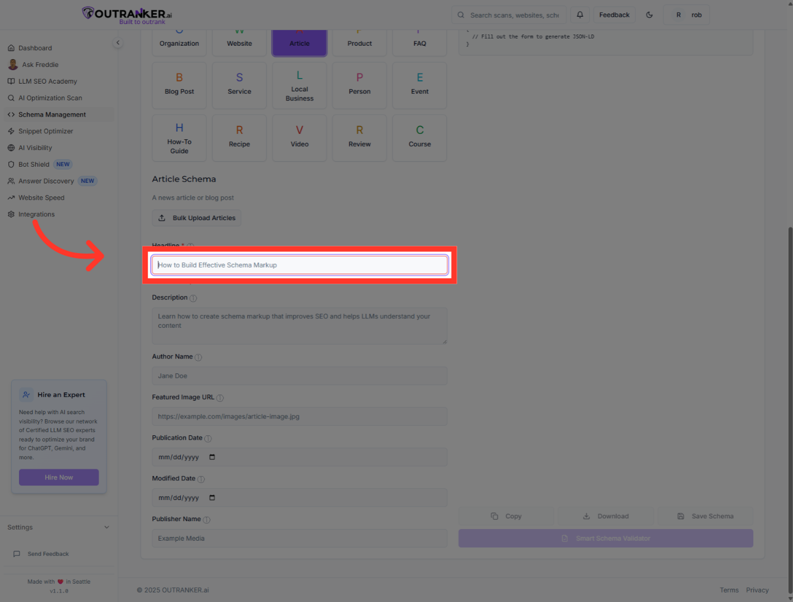
Task: Collapse the sidebar with chevron button
Action: pos(118,43)
